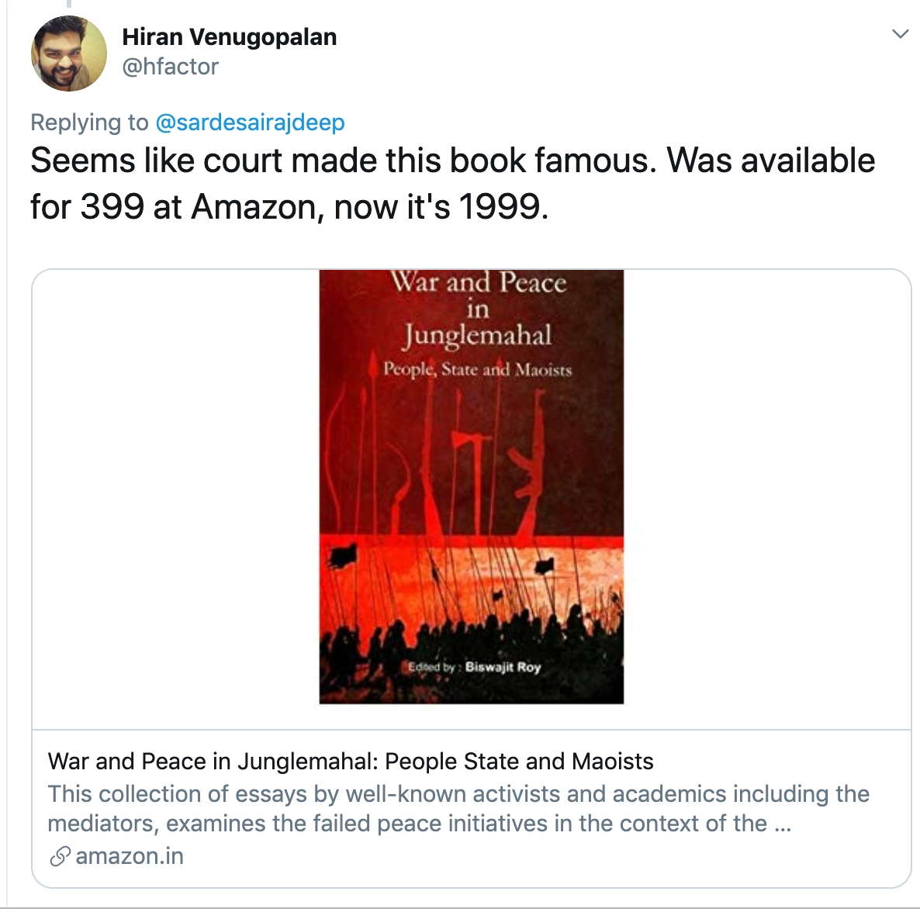Image resolution: width=920 pixels, height=912 pixels.
Task: Open Hiran Venugopalan's profile picture
Action: click(x=68, y=54)
